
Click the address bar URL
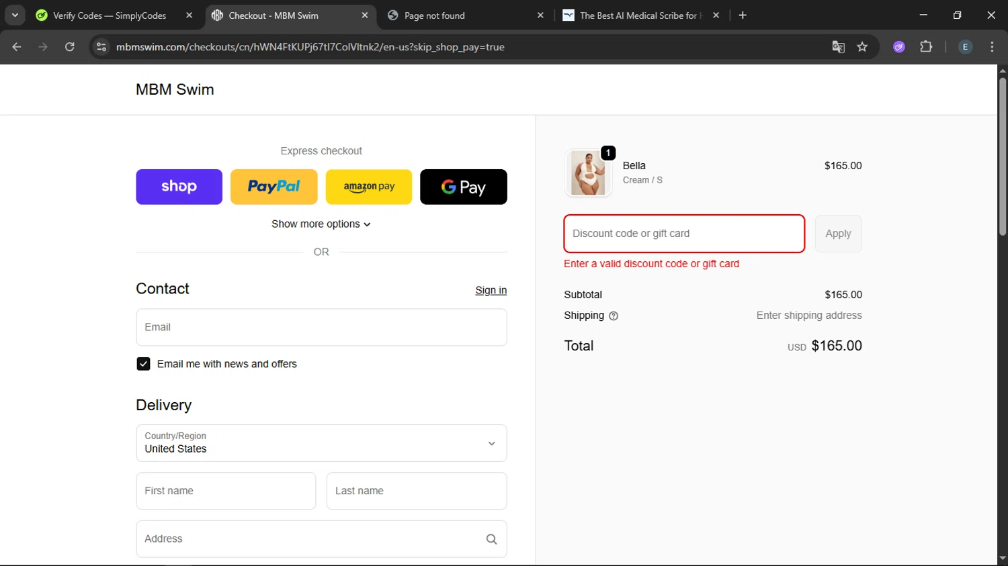tap(310, 47)
